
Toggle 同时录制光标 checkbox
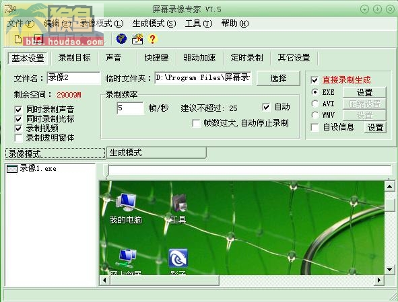coord(18,119)
